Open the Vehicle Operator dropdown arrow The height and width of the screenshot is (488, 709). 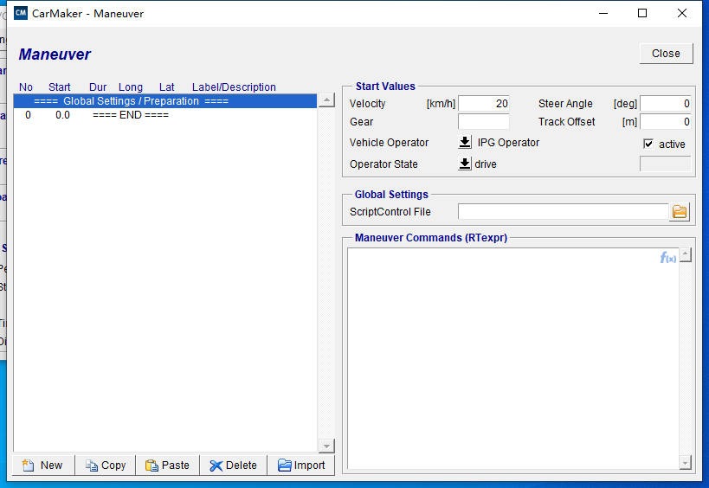pos(465,142)
